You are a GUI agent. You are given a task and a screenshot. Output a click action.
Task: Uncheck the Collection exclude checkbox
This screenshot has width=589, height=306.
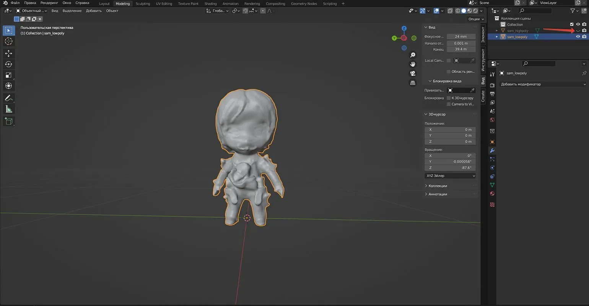[572, 24]
